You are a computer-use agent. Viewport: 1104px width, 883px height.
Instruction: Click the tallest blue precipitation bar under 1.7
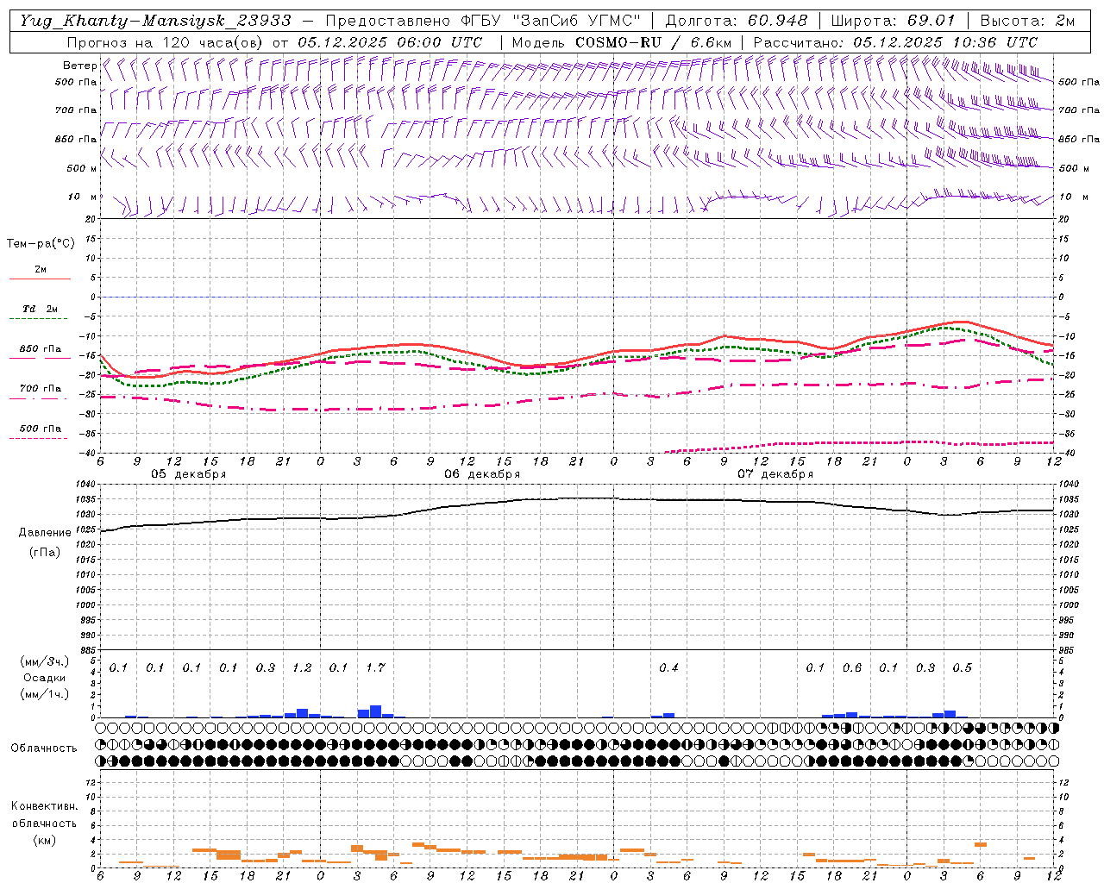(375, 711)
